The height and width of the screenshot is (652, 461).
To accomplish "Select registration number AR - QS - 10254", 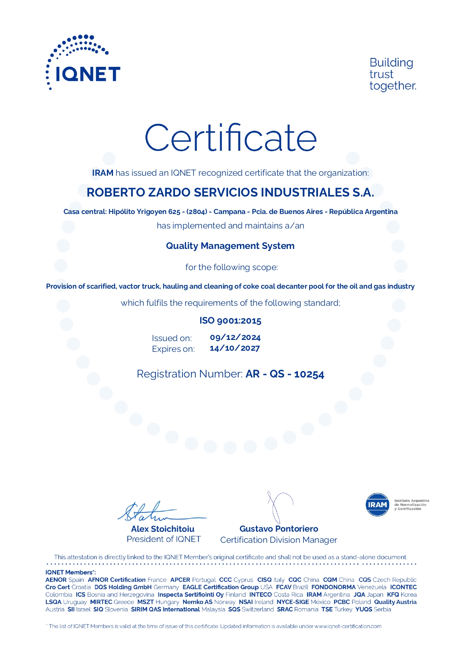I will [x=285, y=374].
